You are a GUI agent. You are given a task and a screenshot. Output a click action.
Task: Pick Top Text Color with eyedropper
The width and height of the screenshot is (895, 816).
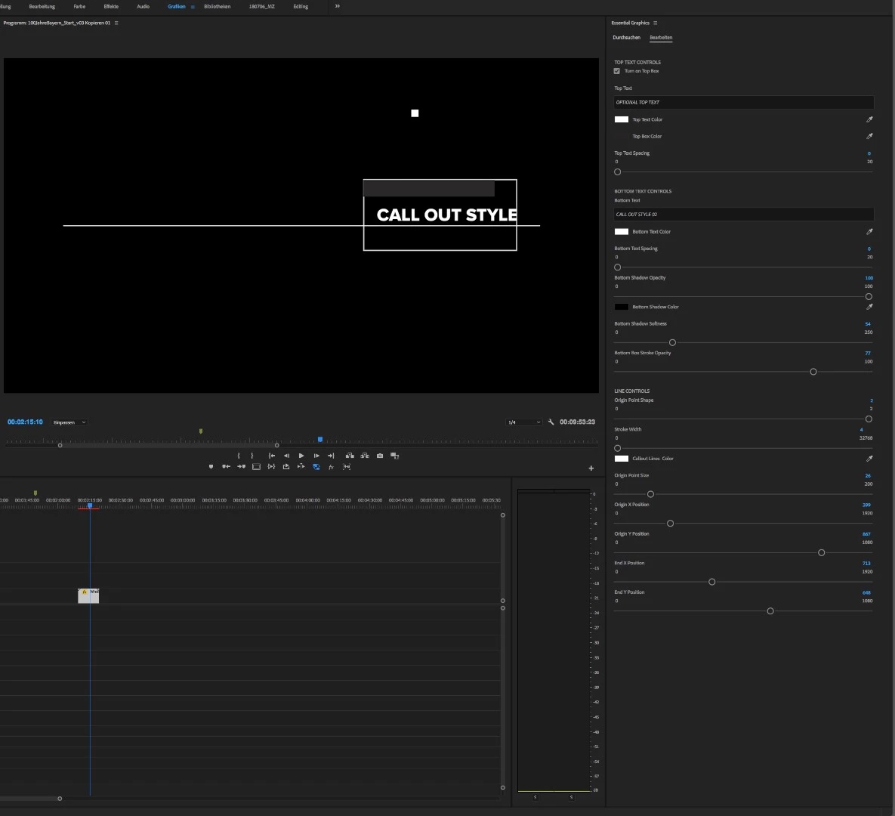pos(869,119)
